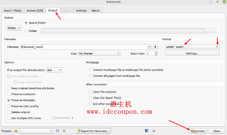The height and width of the screenshot is (135, 227).
Task: Click the save preset floppy icon
Action: (x=57, y=131)
